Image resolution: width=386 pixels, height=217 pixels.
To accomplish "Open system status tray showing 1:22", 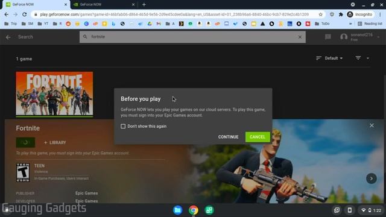I will [371, 210].
